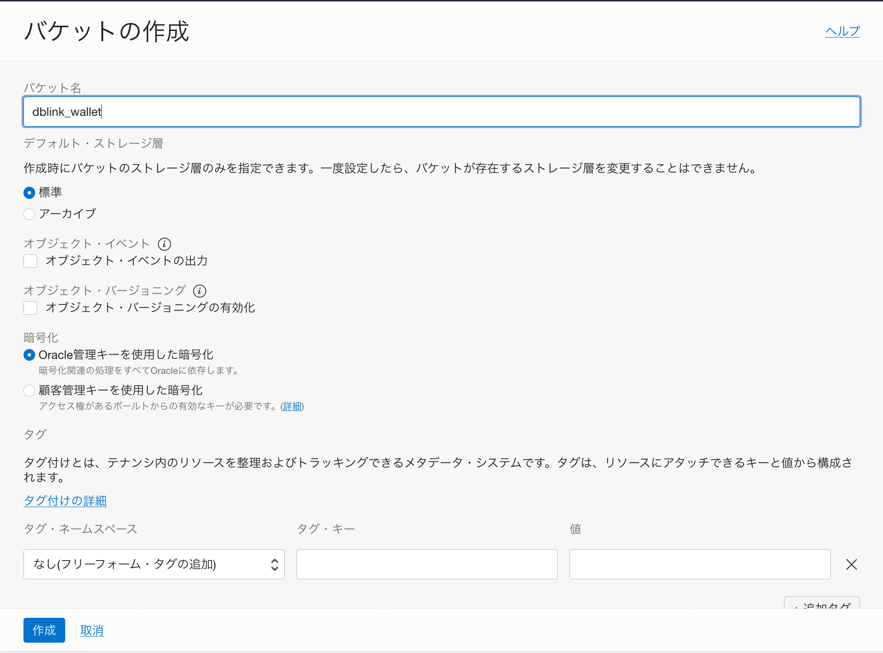Viewport: 883px width, 653px height.
Task: Remove the tag row with the X icon
Action: pos(852,564)
